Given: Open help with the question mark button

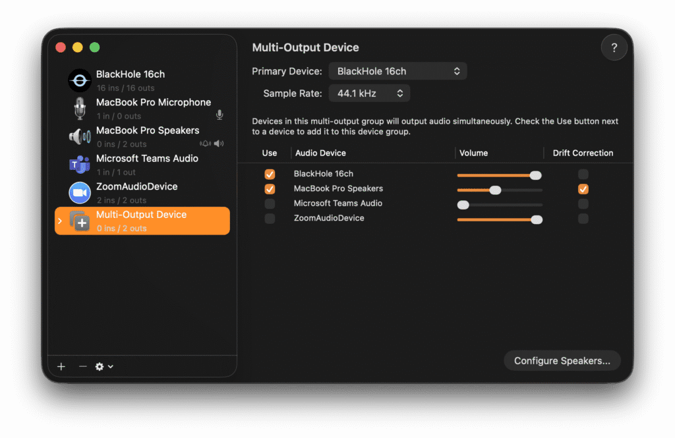Looking at the screenshot, I should click(614, 48).
